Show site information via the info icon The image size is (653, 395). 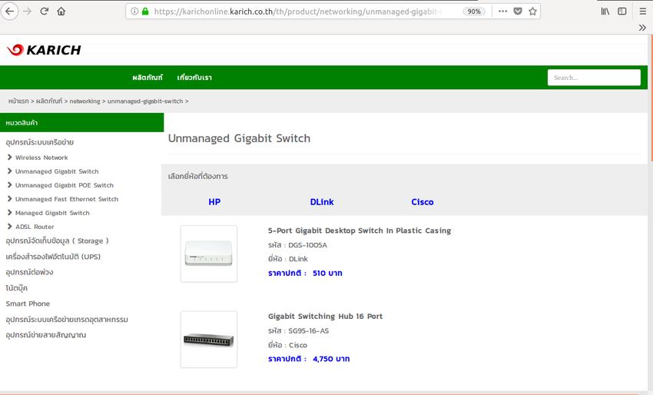(x=134, y=12)
